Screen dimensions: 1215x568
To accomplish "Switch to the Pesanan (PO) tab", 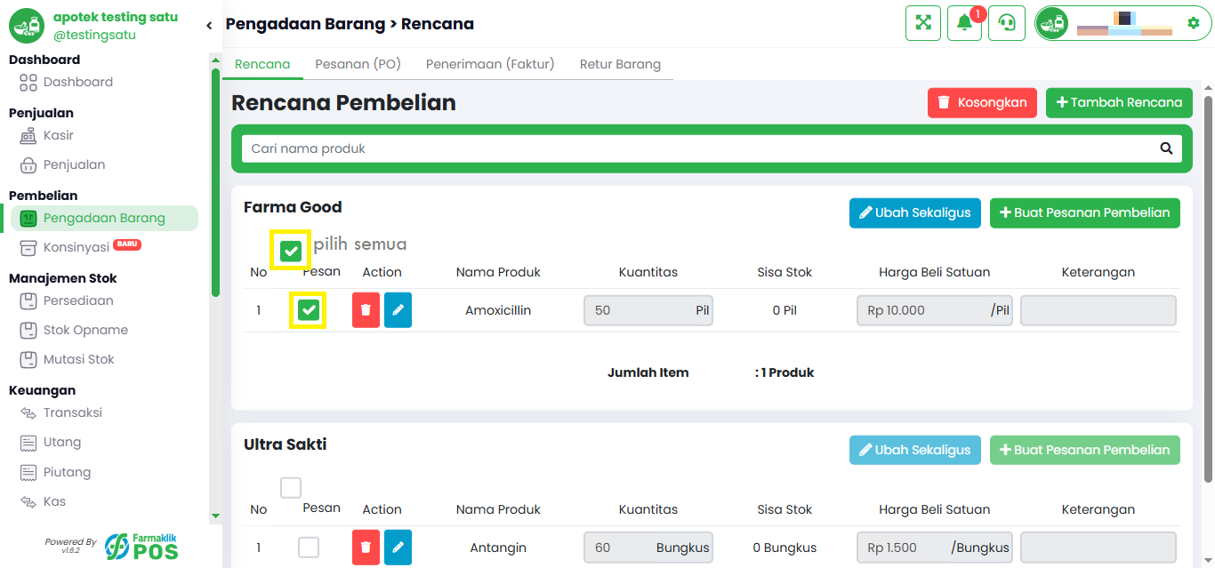I will (x=358, y=64).
